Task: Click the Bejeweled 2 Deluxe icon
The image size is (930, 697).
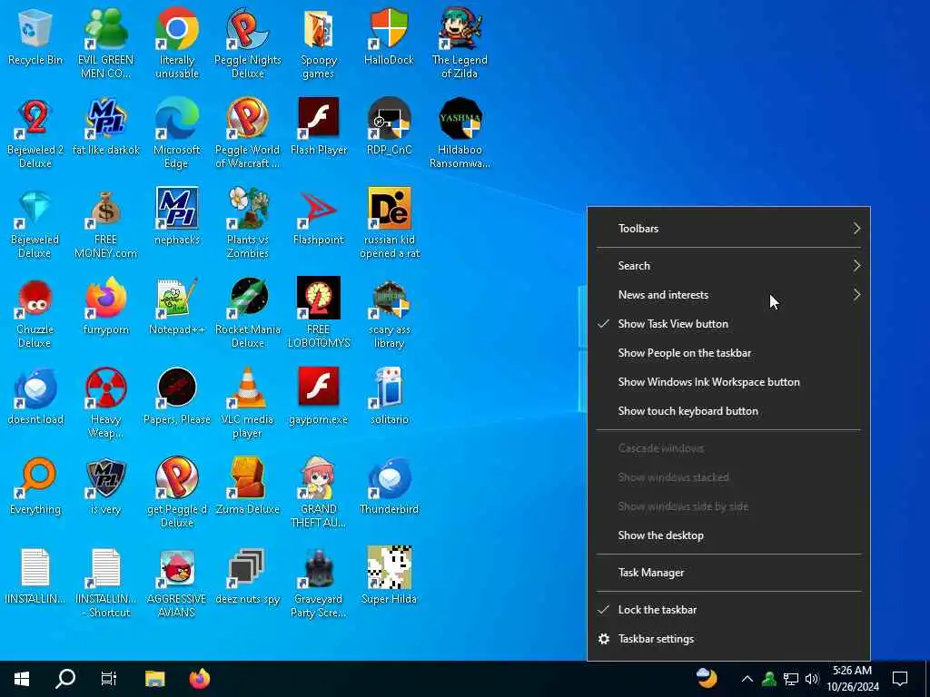Action: point(35,119)
